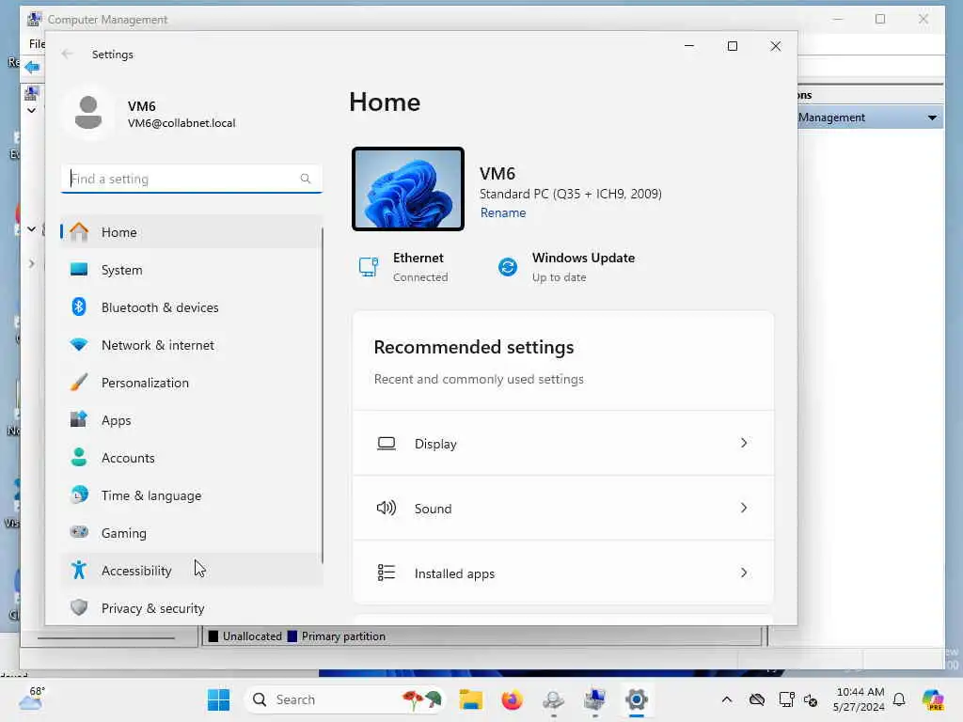Viewport: 963px width, 722px height.
Task: Switch to Computer Management taskbar icon
Action: point(594,699)
